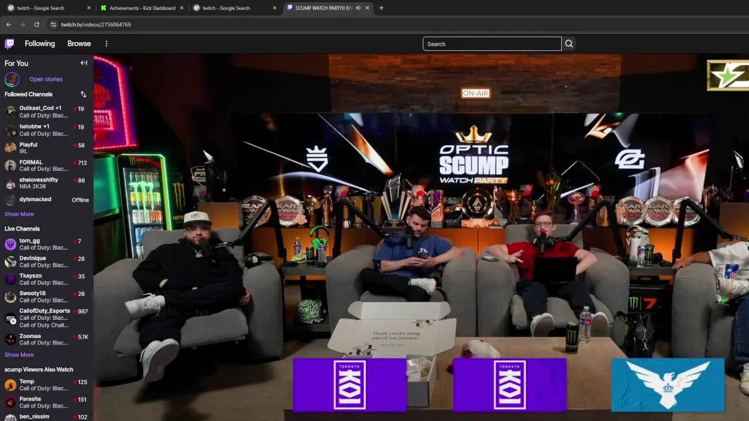Click the Open stories link
The image size is (749, 421).
point(46,79)
